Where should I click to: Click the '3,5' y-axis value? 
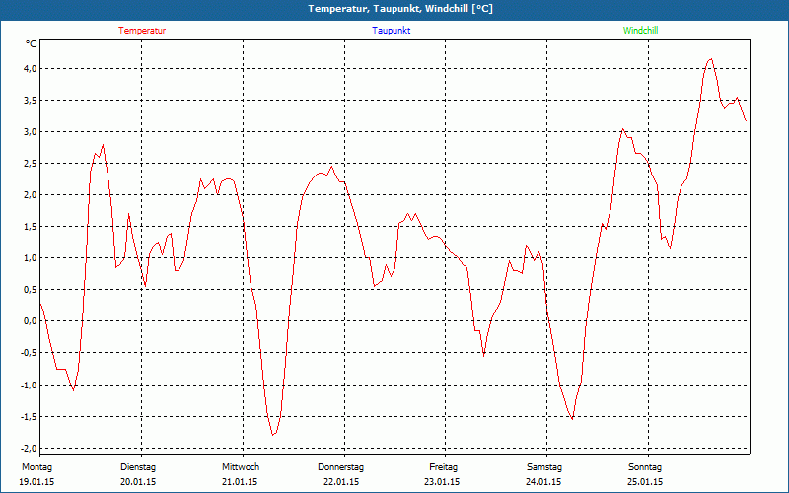click(x=31, y=101)
